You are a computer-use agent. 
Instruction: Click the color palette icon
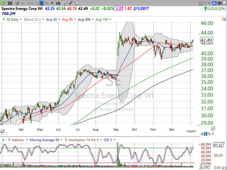pyautogui.click(x=224, y=19)
